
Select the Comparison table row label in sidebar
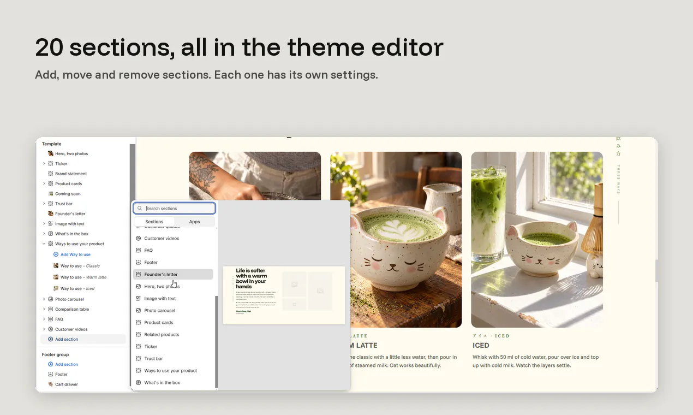tap(72, 310)
